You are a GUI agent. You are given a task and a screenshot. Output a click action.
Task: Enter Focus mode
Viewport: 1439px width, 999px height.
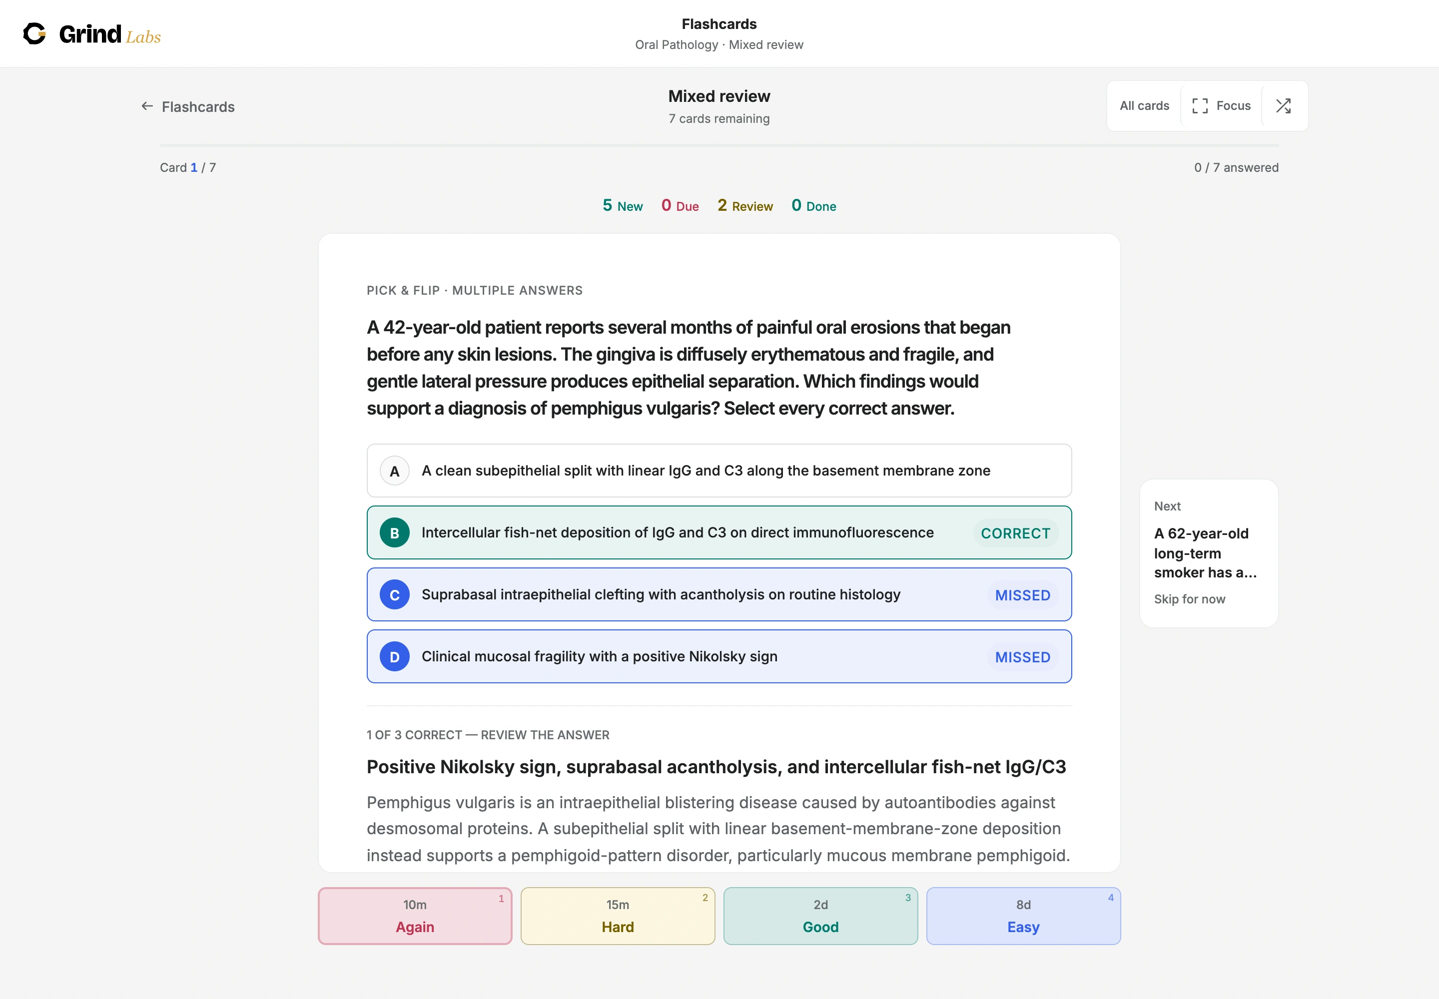pos(1221,106)
